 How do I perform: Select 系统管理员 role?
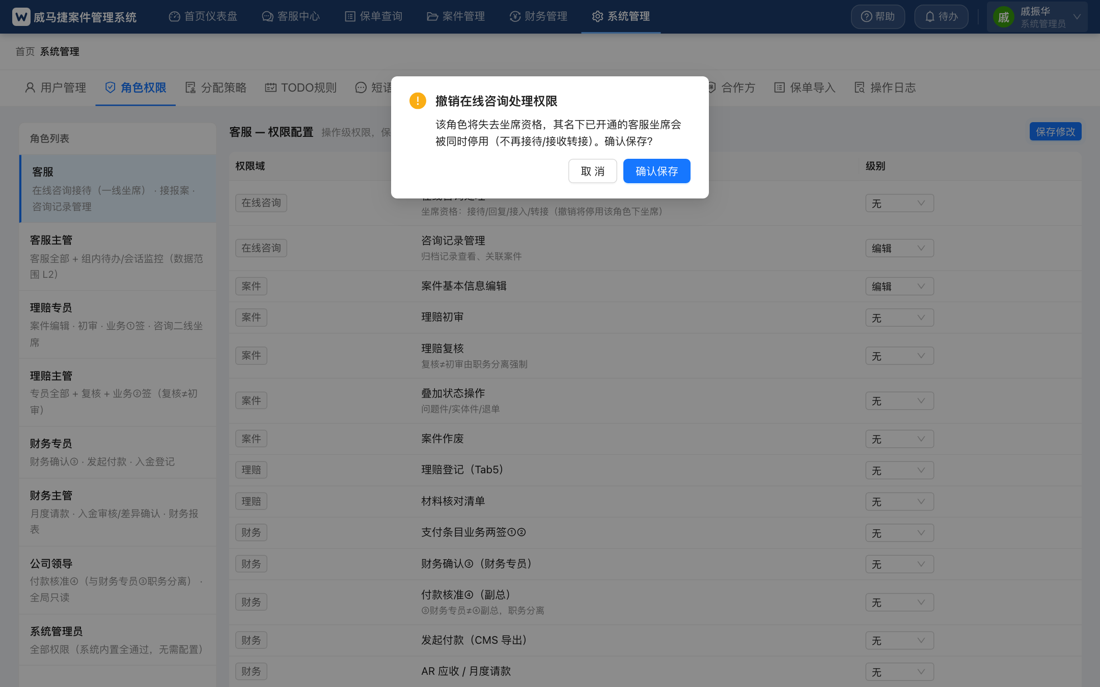point(118,640)
